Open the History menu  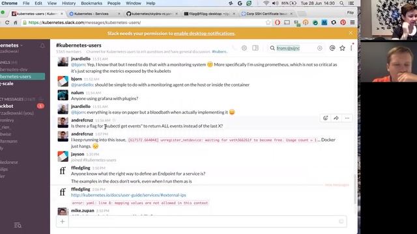coord(68,3)
